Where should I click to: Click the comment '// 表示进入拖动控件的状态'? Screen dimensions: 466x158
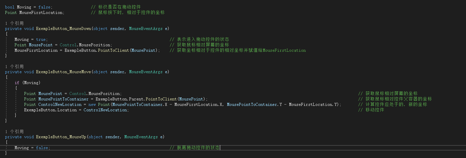pos(199,39)
